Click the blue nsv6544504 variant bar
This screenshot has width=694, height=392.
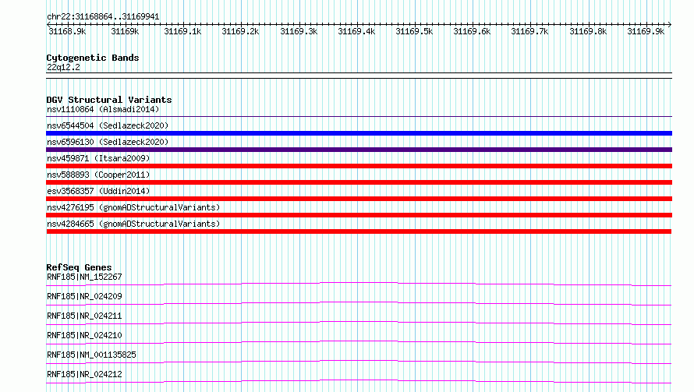(359, 133)
